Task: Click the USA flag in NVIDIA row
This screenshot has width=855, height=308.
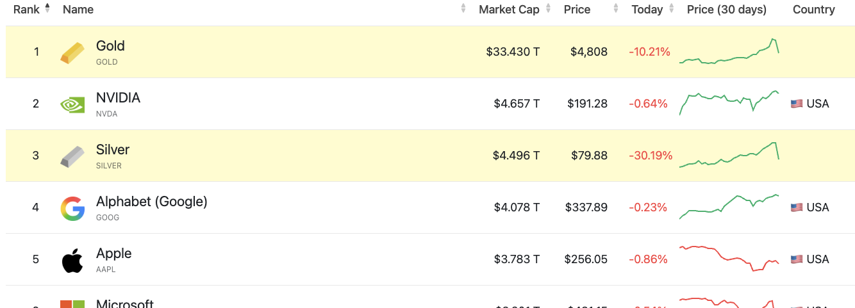Action: tap(797, 104)
